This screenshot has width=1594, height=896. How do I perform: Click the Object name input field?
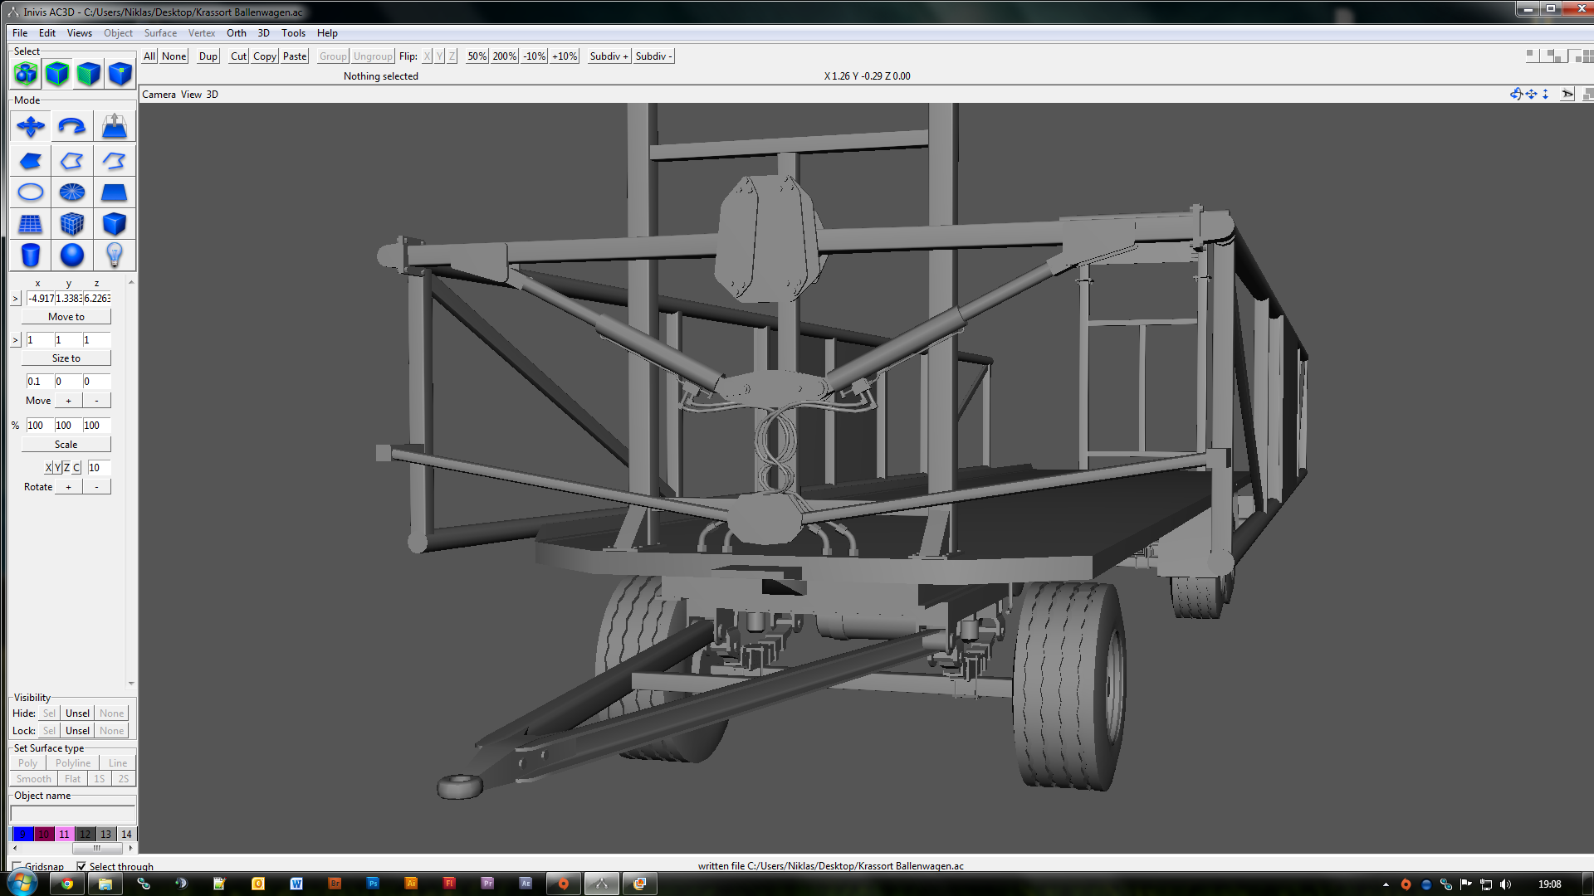73,813
